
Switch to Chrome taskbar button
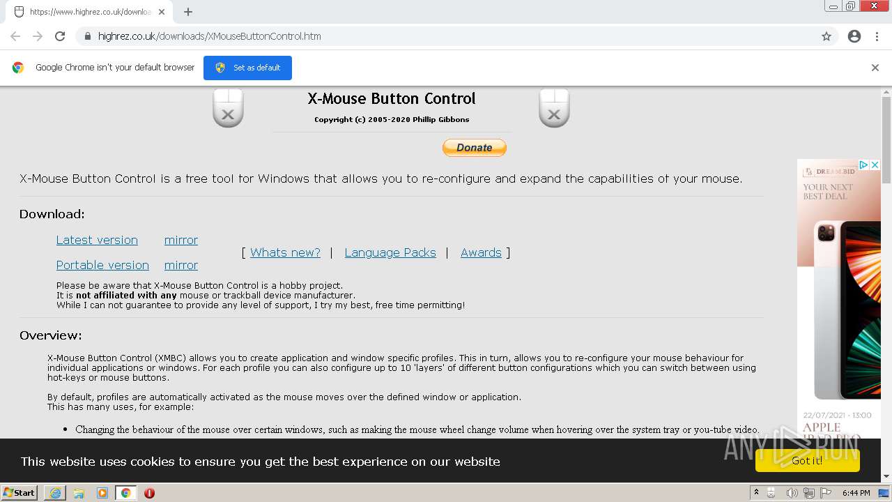(125, 492)
